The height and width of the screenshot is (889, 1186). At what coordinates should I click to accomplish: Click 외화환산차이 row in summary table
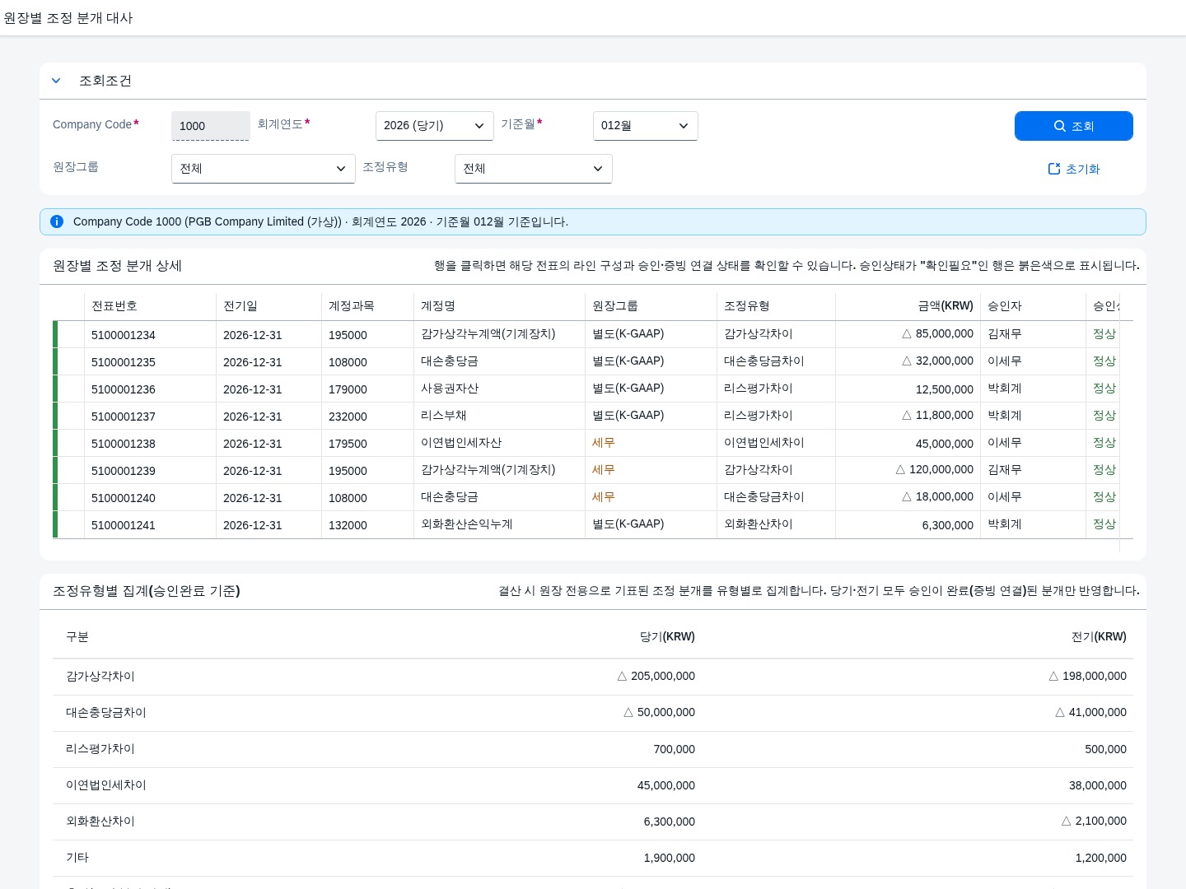[x=593, y=822]
